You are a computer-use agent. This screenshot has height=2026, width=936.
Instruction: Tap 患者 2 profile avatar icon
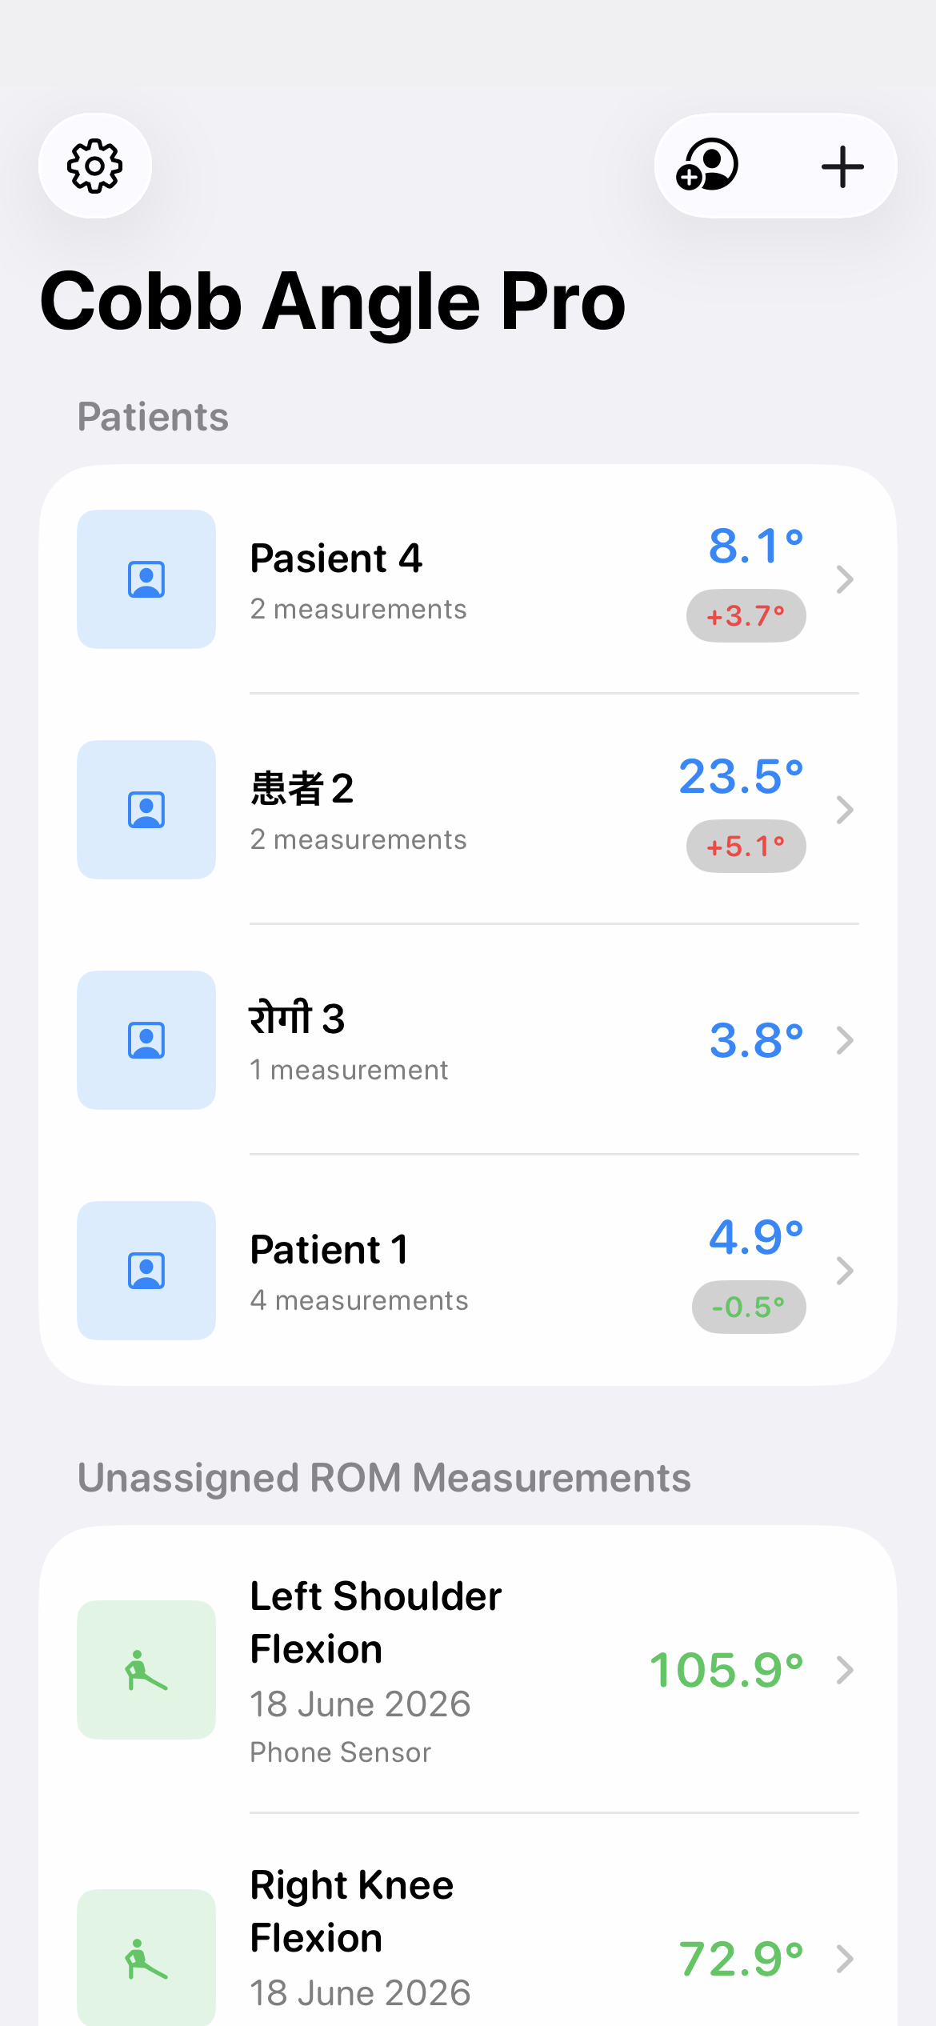[146, 810]
